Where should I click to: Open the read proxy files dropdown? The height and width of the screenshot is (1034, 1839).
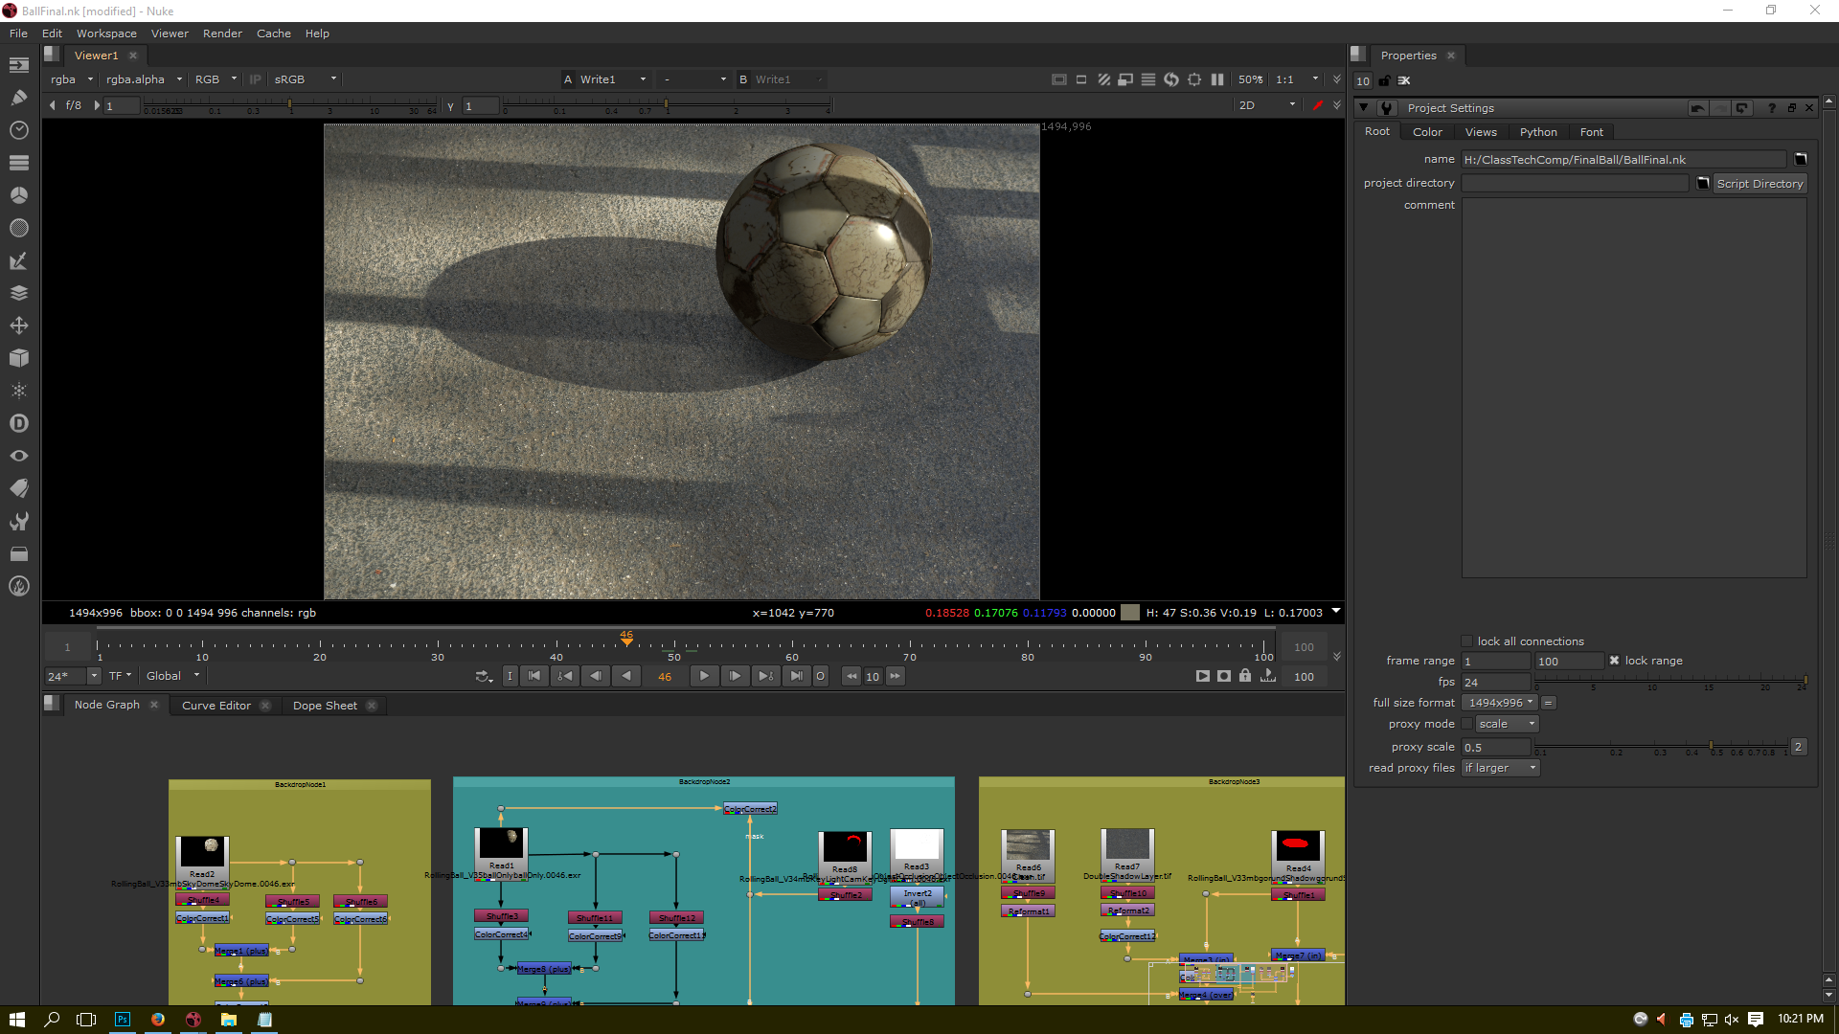(1500, 768)
